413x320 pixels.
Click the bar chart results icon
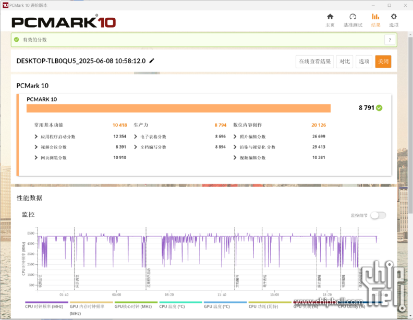click(375, 17)
